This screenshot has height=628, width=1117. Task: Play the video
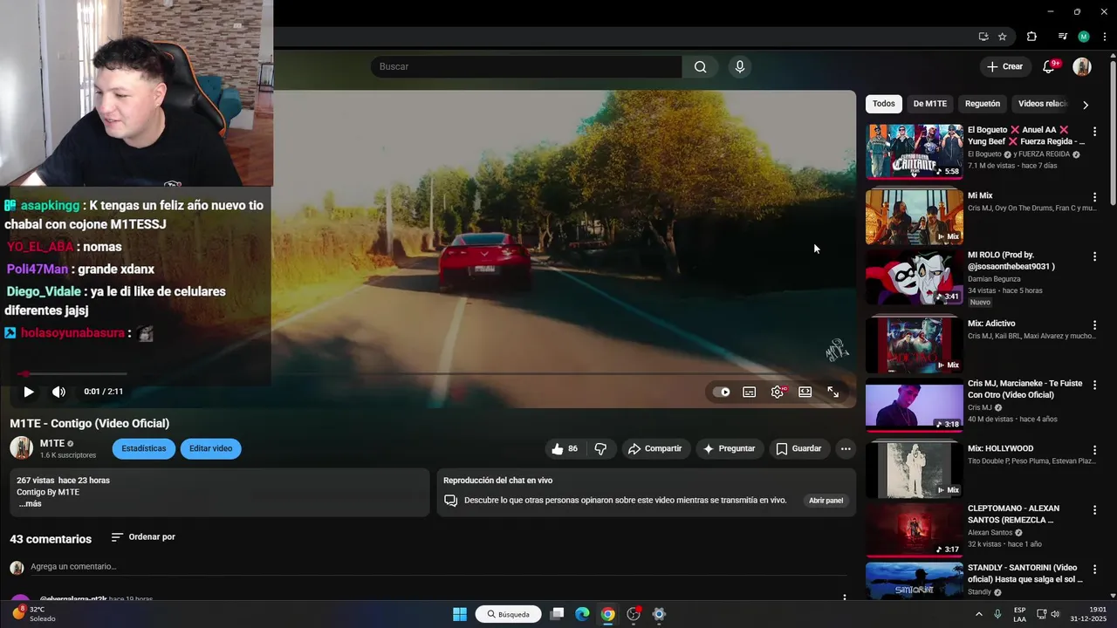(28, 392)
